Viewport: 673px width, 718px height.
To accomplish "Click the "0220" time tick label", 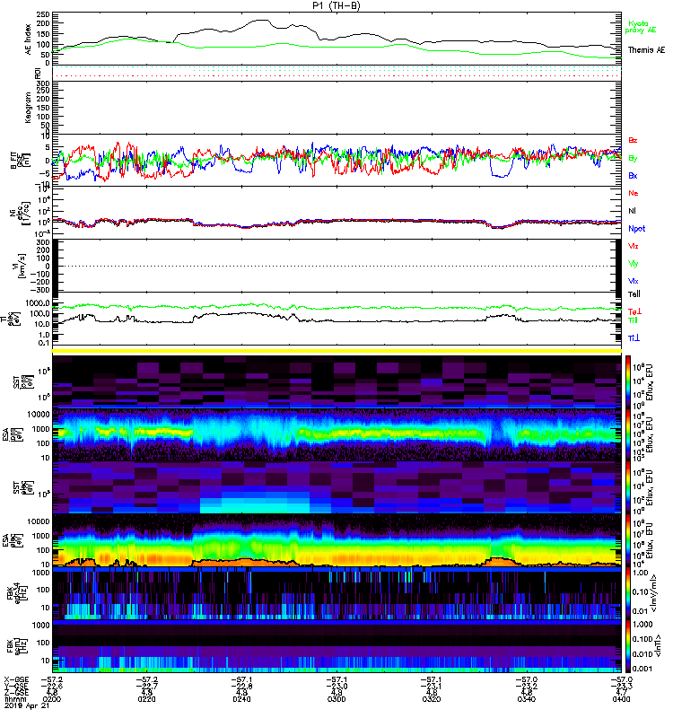I will tap(146, 699).
